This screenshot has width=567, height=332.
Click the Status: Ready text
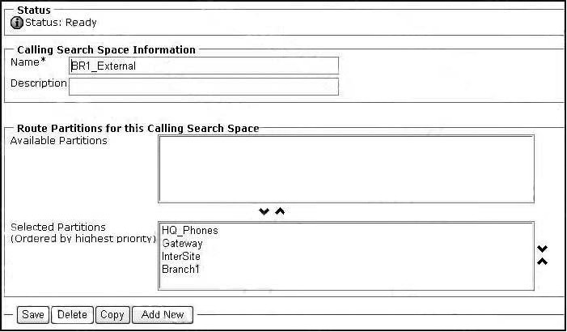(x=61, y=23)
